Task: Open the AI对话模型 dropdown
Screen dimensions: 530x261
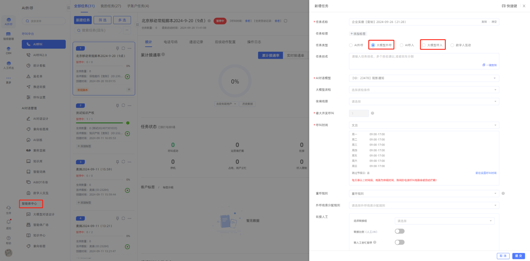Action: pyautogui.click(x=424, y=78)
